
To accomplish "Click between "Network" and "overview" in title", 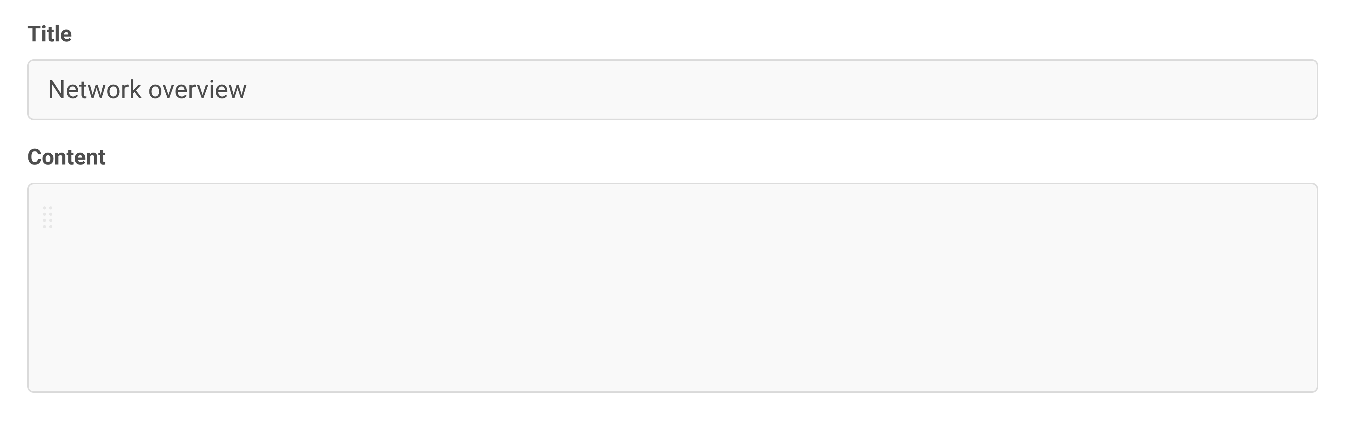I will point(145,90).
